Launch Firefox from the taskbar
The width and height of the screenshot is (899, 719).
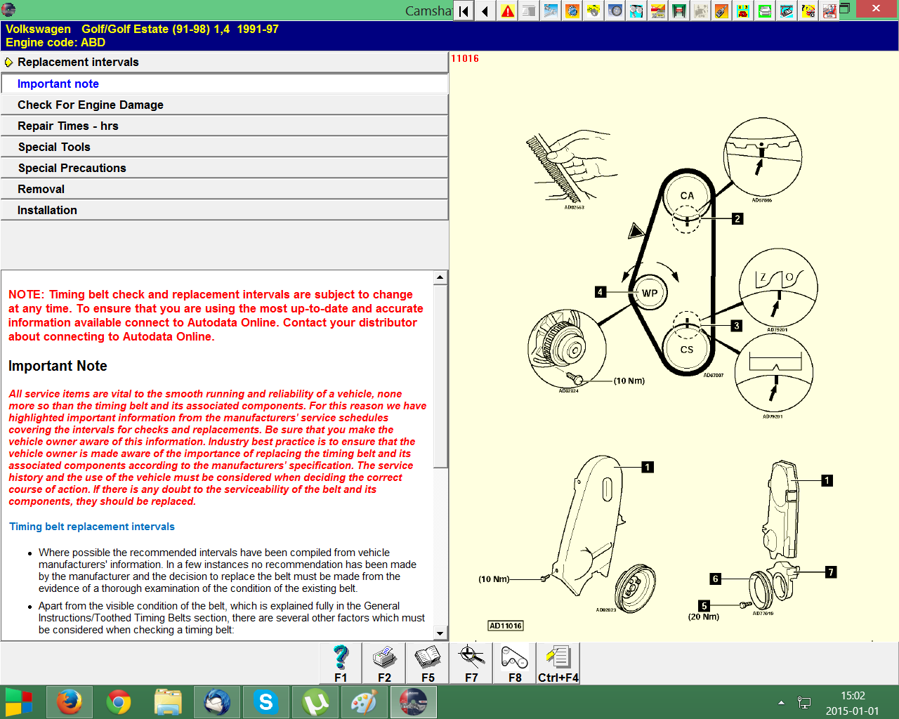70,702
